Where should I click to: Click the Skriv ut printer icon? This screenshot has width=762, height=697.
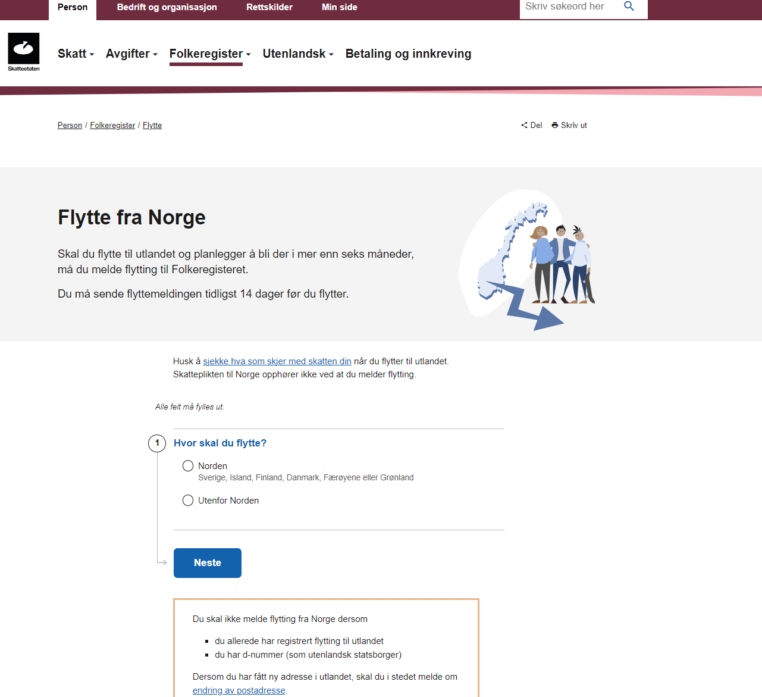(x=555, y=125)
